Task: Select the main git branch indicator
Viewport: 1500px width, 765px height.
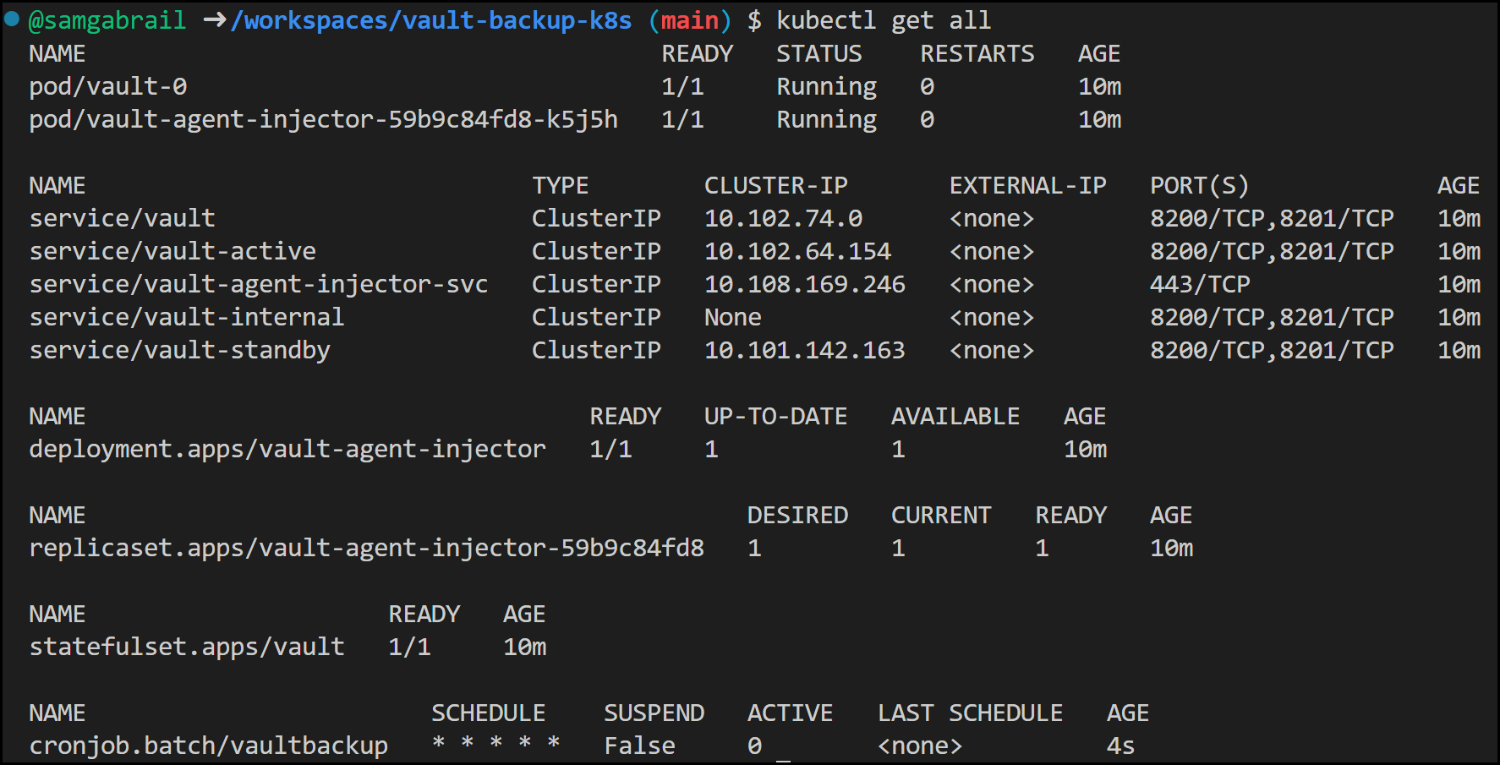Action: tap(689, 19)
